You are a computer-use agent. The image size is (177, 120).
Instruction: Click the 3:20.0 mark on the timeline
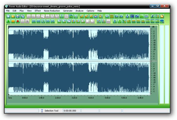pos(74,98)
